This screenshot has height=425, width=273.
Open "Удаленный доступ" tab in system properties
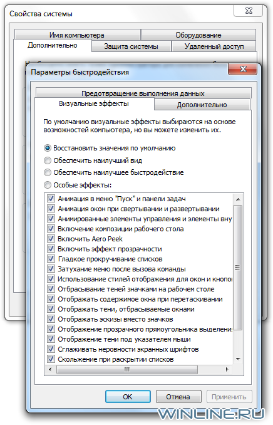coord(214,46)
